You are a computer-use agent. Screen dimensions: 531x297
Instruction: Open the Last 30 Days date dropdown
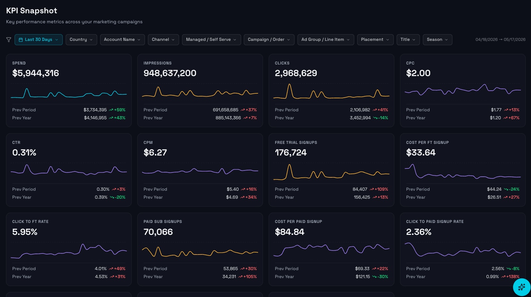pyautogui.click(x=38, y=40)
